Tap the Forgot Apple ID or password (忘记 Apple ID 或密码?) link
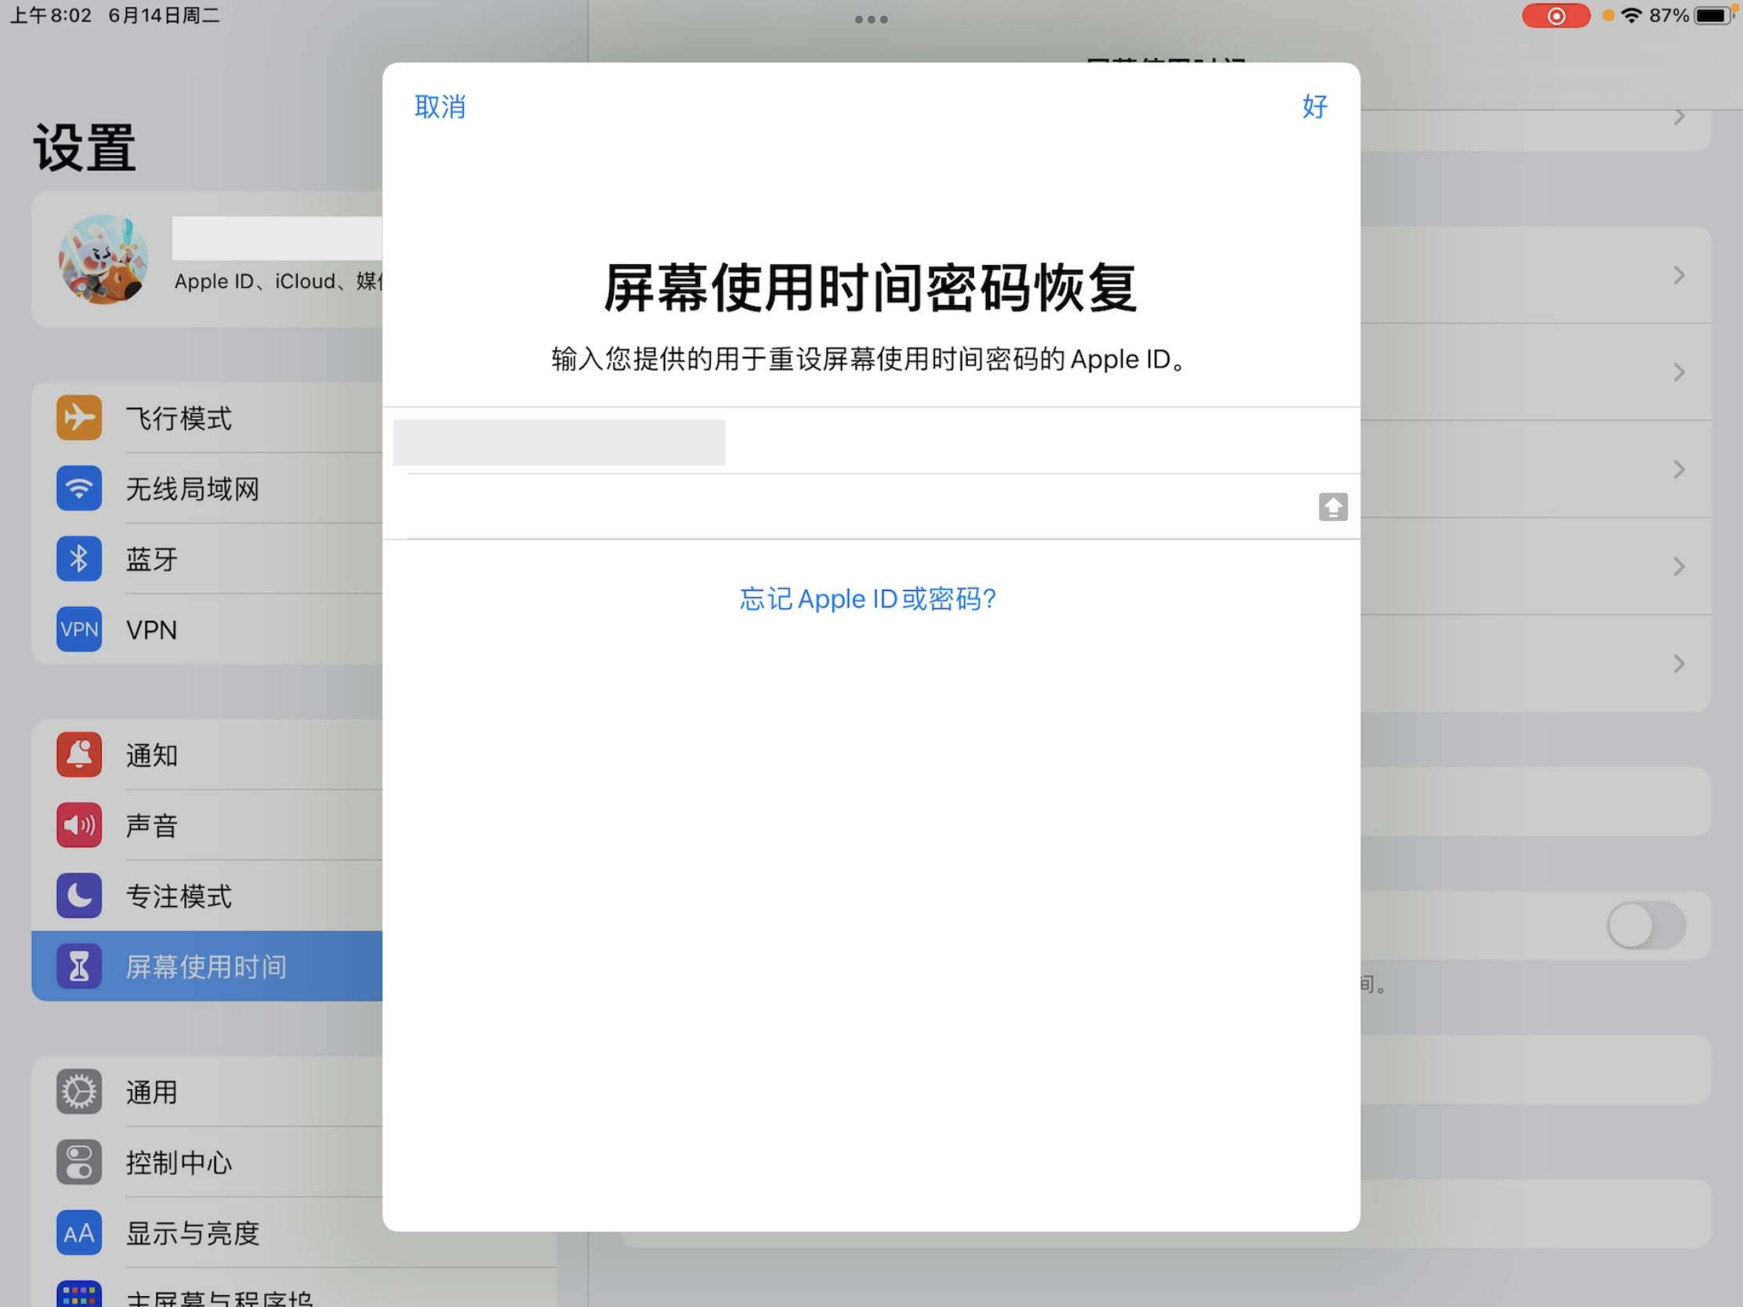 point(868,599)
